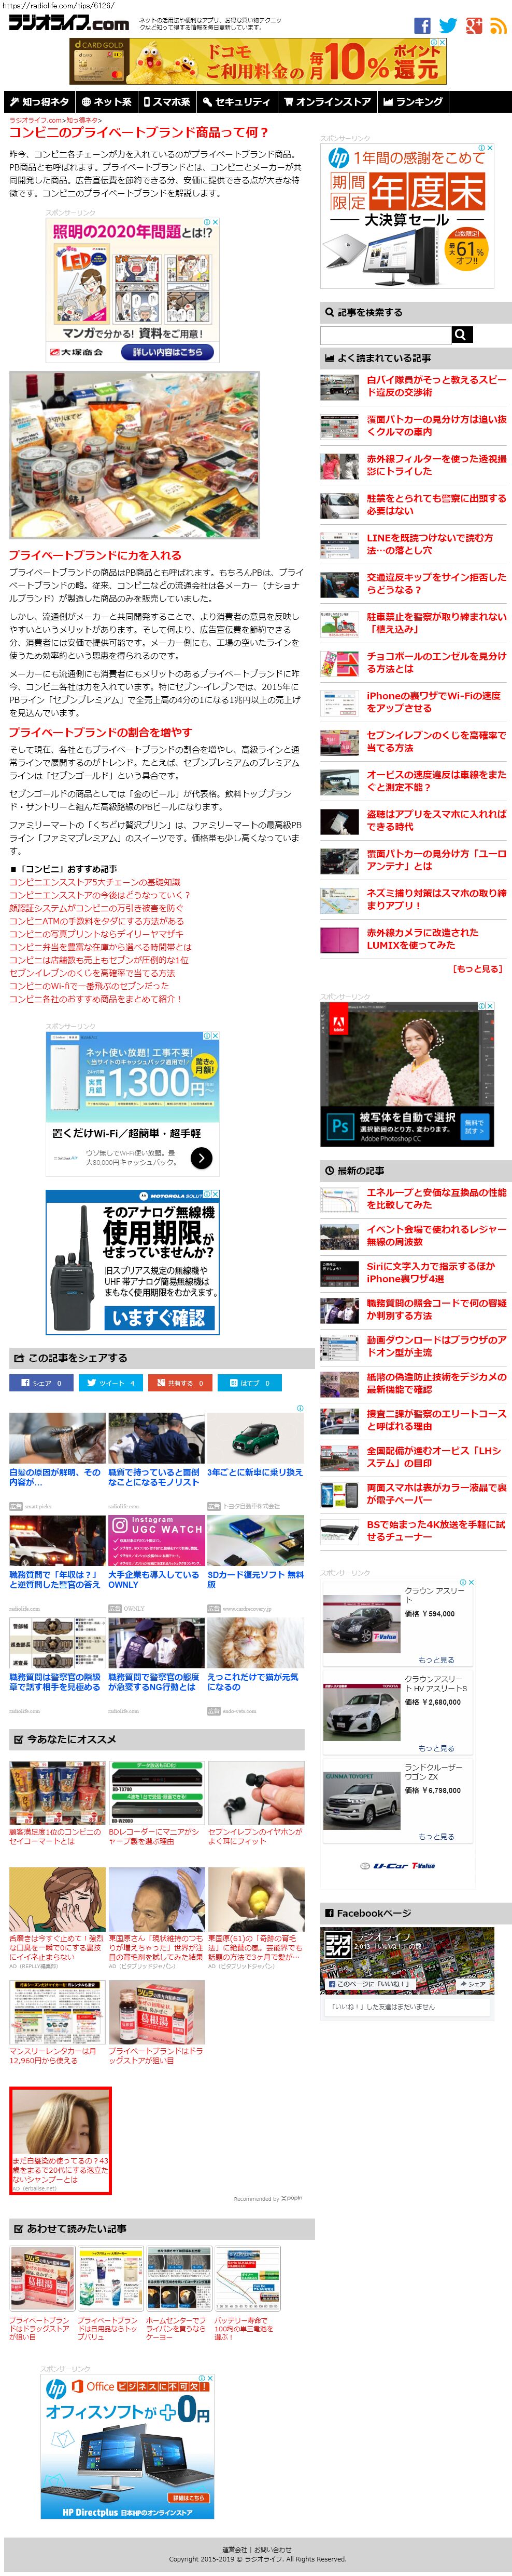Click the SoftBank Air 1300円 ad image
512x2576 pixels.
point(133,1076)
